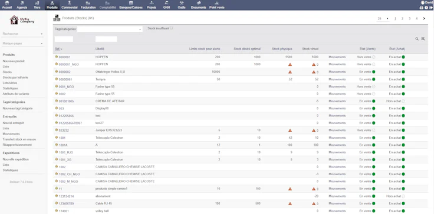
Task: Toggle État (Achat) status for volley ball
Action: tap(403, 211)
